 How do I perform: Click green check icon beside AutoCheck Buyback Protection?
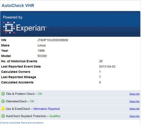[x=3, y=116]
